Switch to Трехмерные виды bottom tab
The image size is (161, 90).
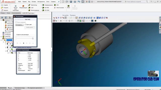[x=20, y=88]
